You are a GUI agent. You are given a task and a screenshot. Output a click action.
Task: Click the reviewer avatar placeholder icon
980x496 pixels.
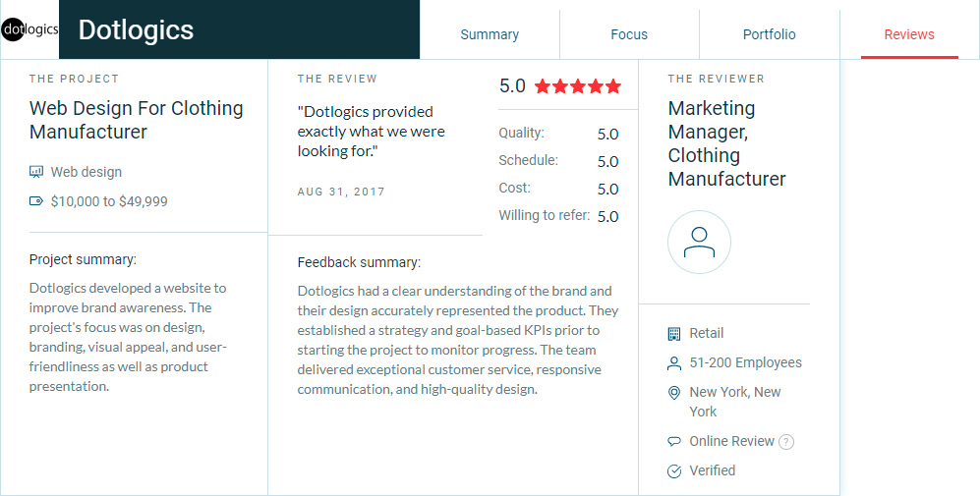tap(699, 242)
